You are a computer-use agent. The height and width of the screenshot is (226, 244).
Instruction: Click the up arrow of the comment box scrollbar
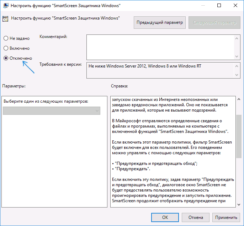point(237,38)
